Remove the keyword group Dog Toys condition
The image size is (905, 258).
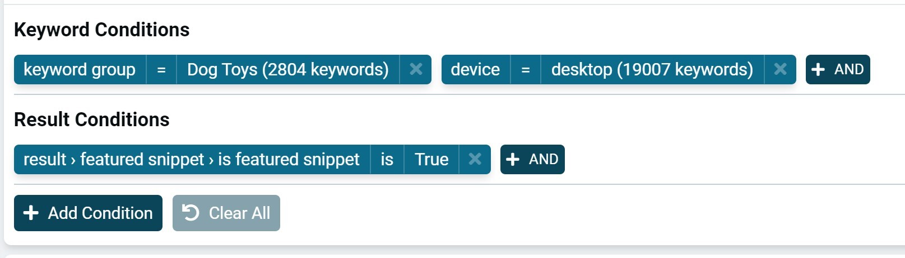click(x=416, y=69)
